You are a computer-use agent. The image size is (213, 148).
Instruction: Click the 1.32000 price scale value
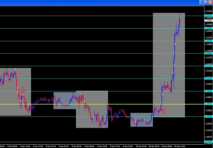209,25
